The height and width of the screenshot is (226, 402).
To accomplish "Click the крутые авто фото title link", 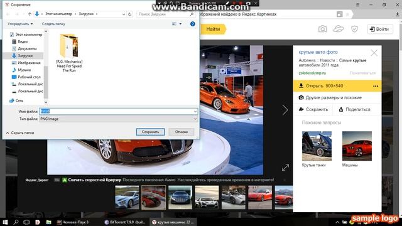I will (318, 52).
